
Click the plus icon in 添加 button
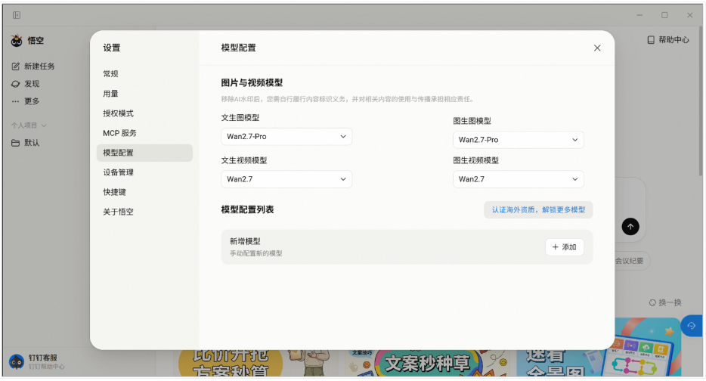pos(555,247)
